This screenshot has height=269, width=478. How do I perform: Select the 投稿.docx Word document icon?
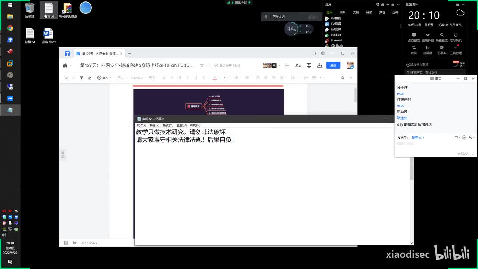coord(49,36)
